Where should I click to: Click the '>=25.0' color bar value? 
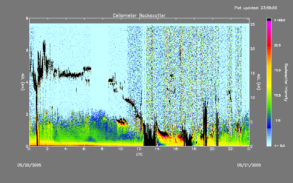pos(279,20)
